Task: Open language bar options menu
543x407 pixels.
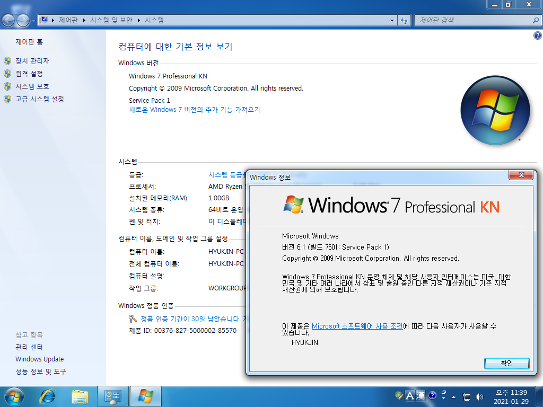Action: coord(444,399)
